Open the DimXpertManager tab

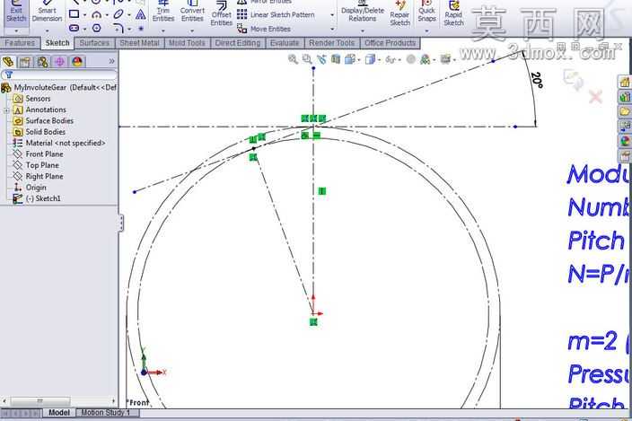[59, 62]
